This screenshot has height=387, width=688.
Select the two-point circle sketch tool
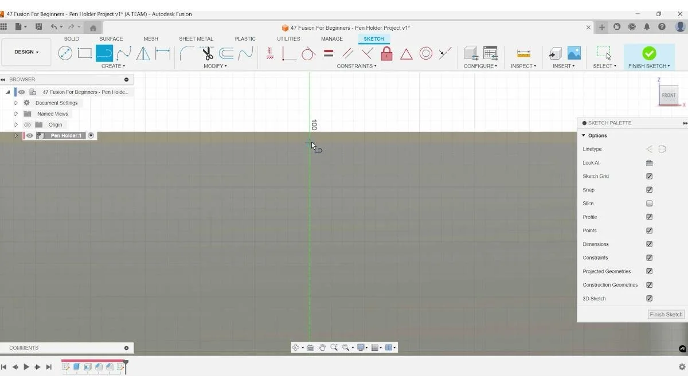point(65,53)
